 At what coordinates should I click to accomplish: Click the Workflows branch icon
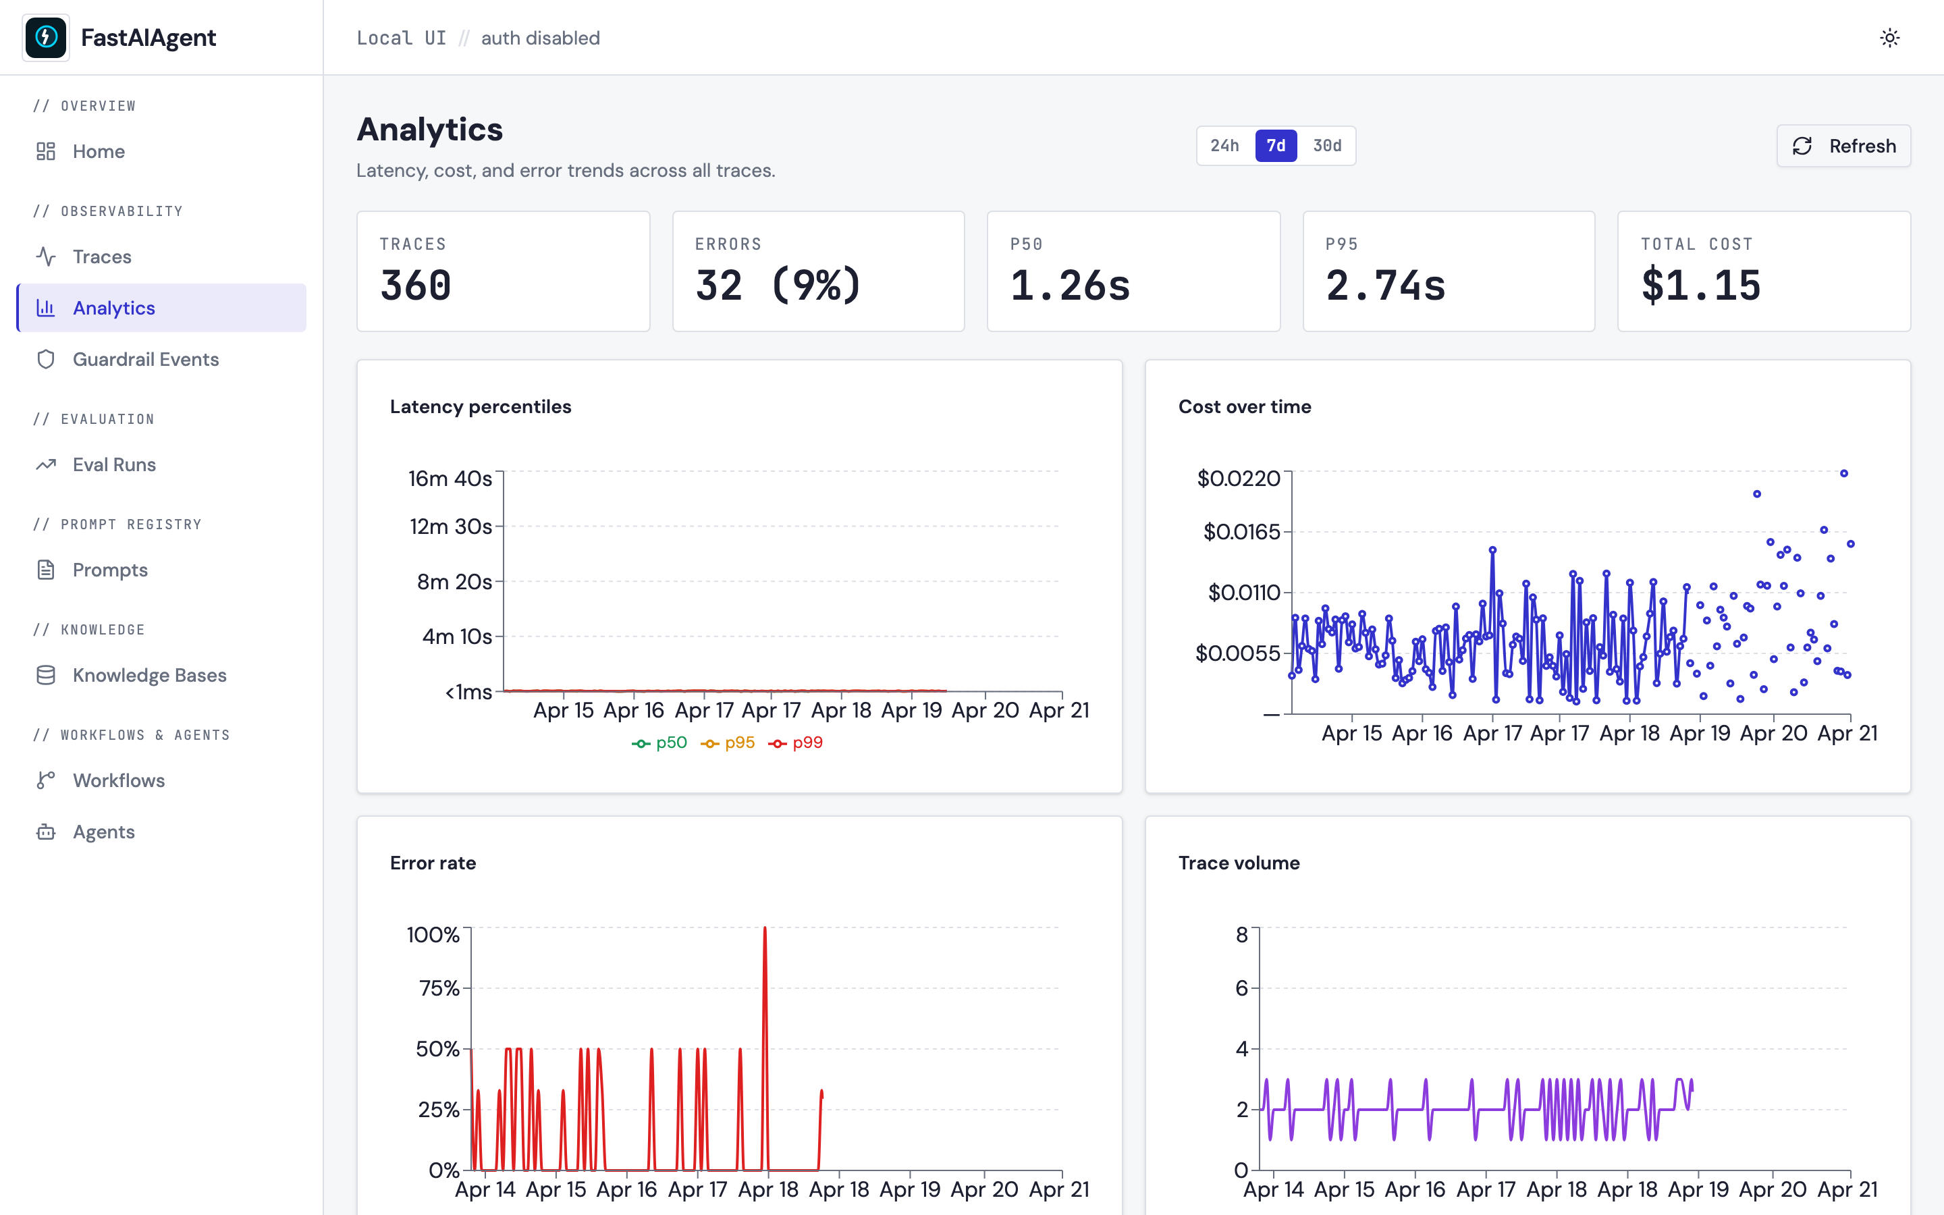coord(46,780)
